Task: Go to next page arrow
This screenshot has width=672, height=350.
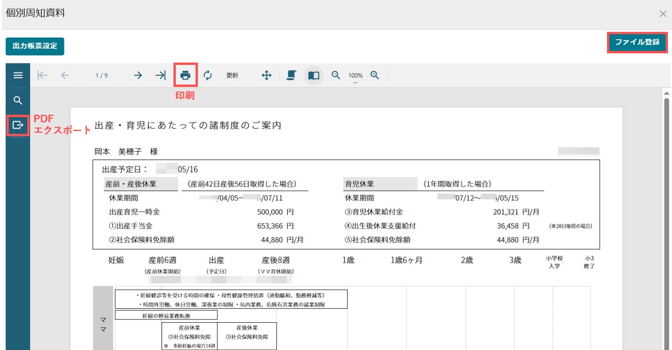Action: pos(138,75)
